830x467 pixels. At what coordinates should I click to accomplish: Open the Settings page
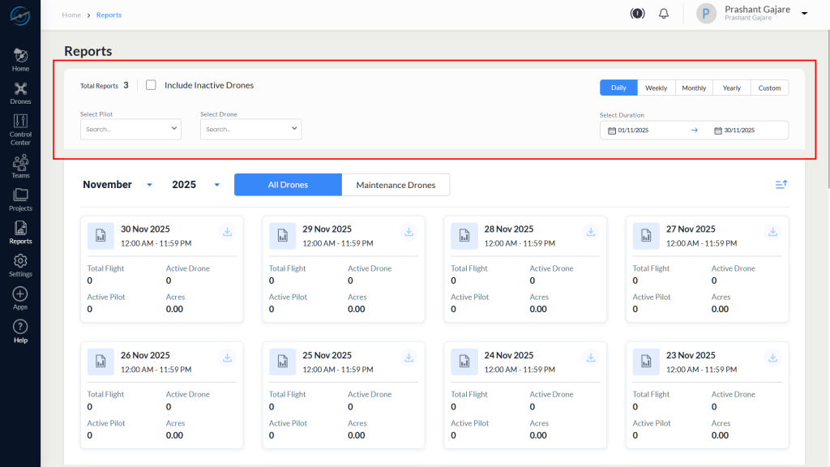[x=19, y=263]
